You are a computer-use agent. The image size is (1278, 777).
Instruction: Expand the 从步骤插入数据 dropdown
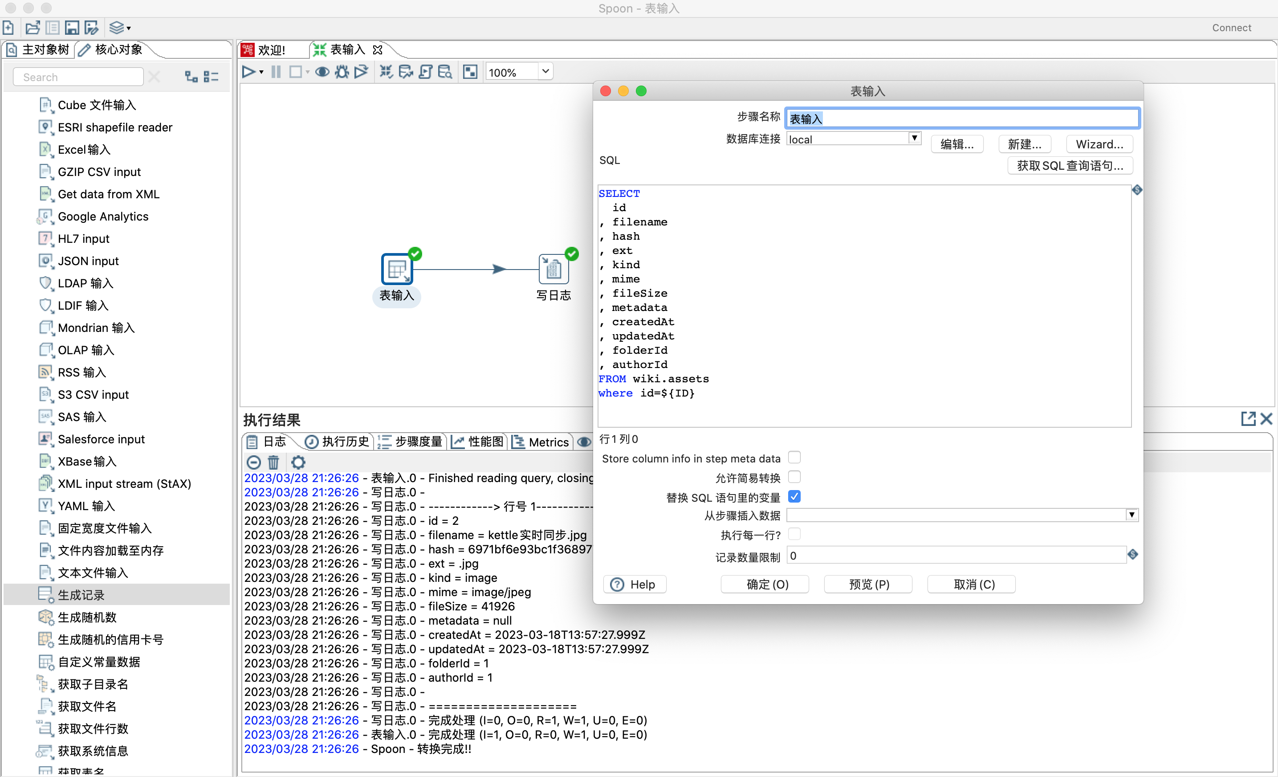coord(1131,515)
